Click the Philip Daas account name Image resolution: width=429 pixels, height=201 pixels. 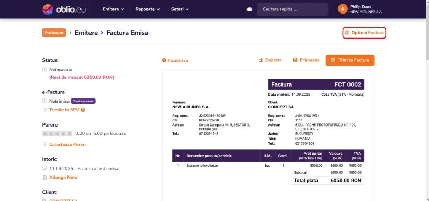point(360,7)
